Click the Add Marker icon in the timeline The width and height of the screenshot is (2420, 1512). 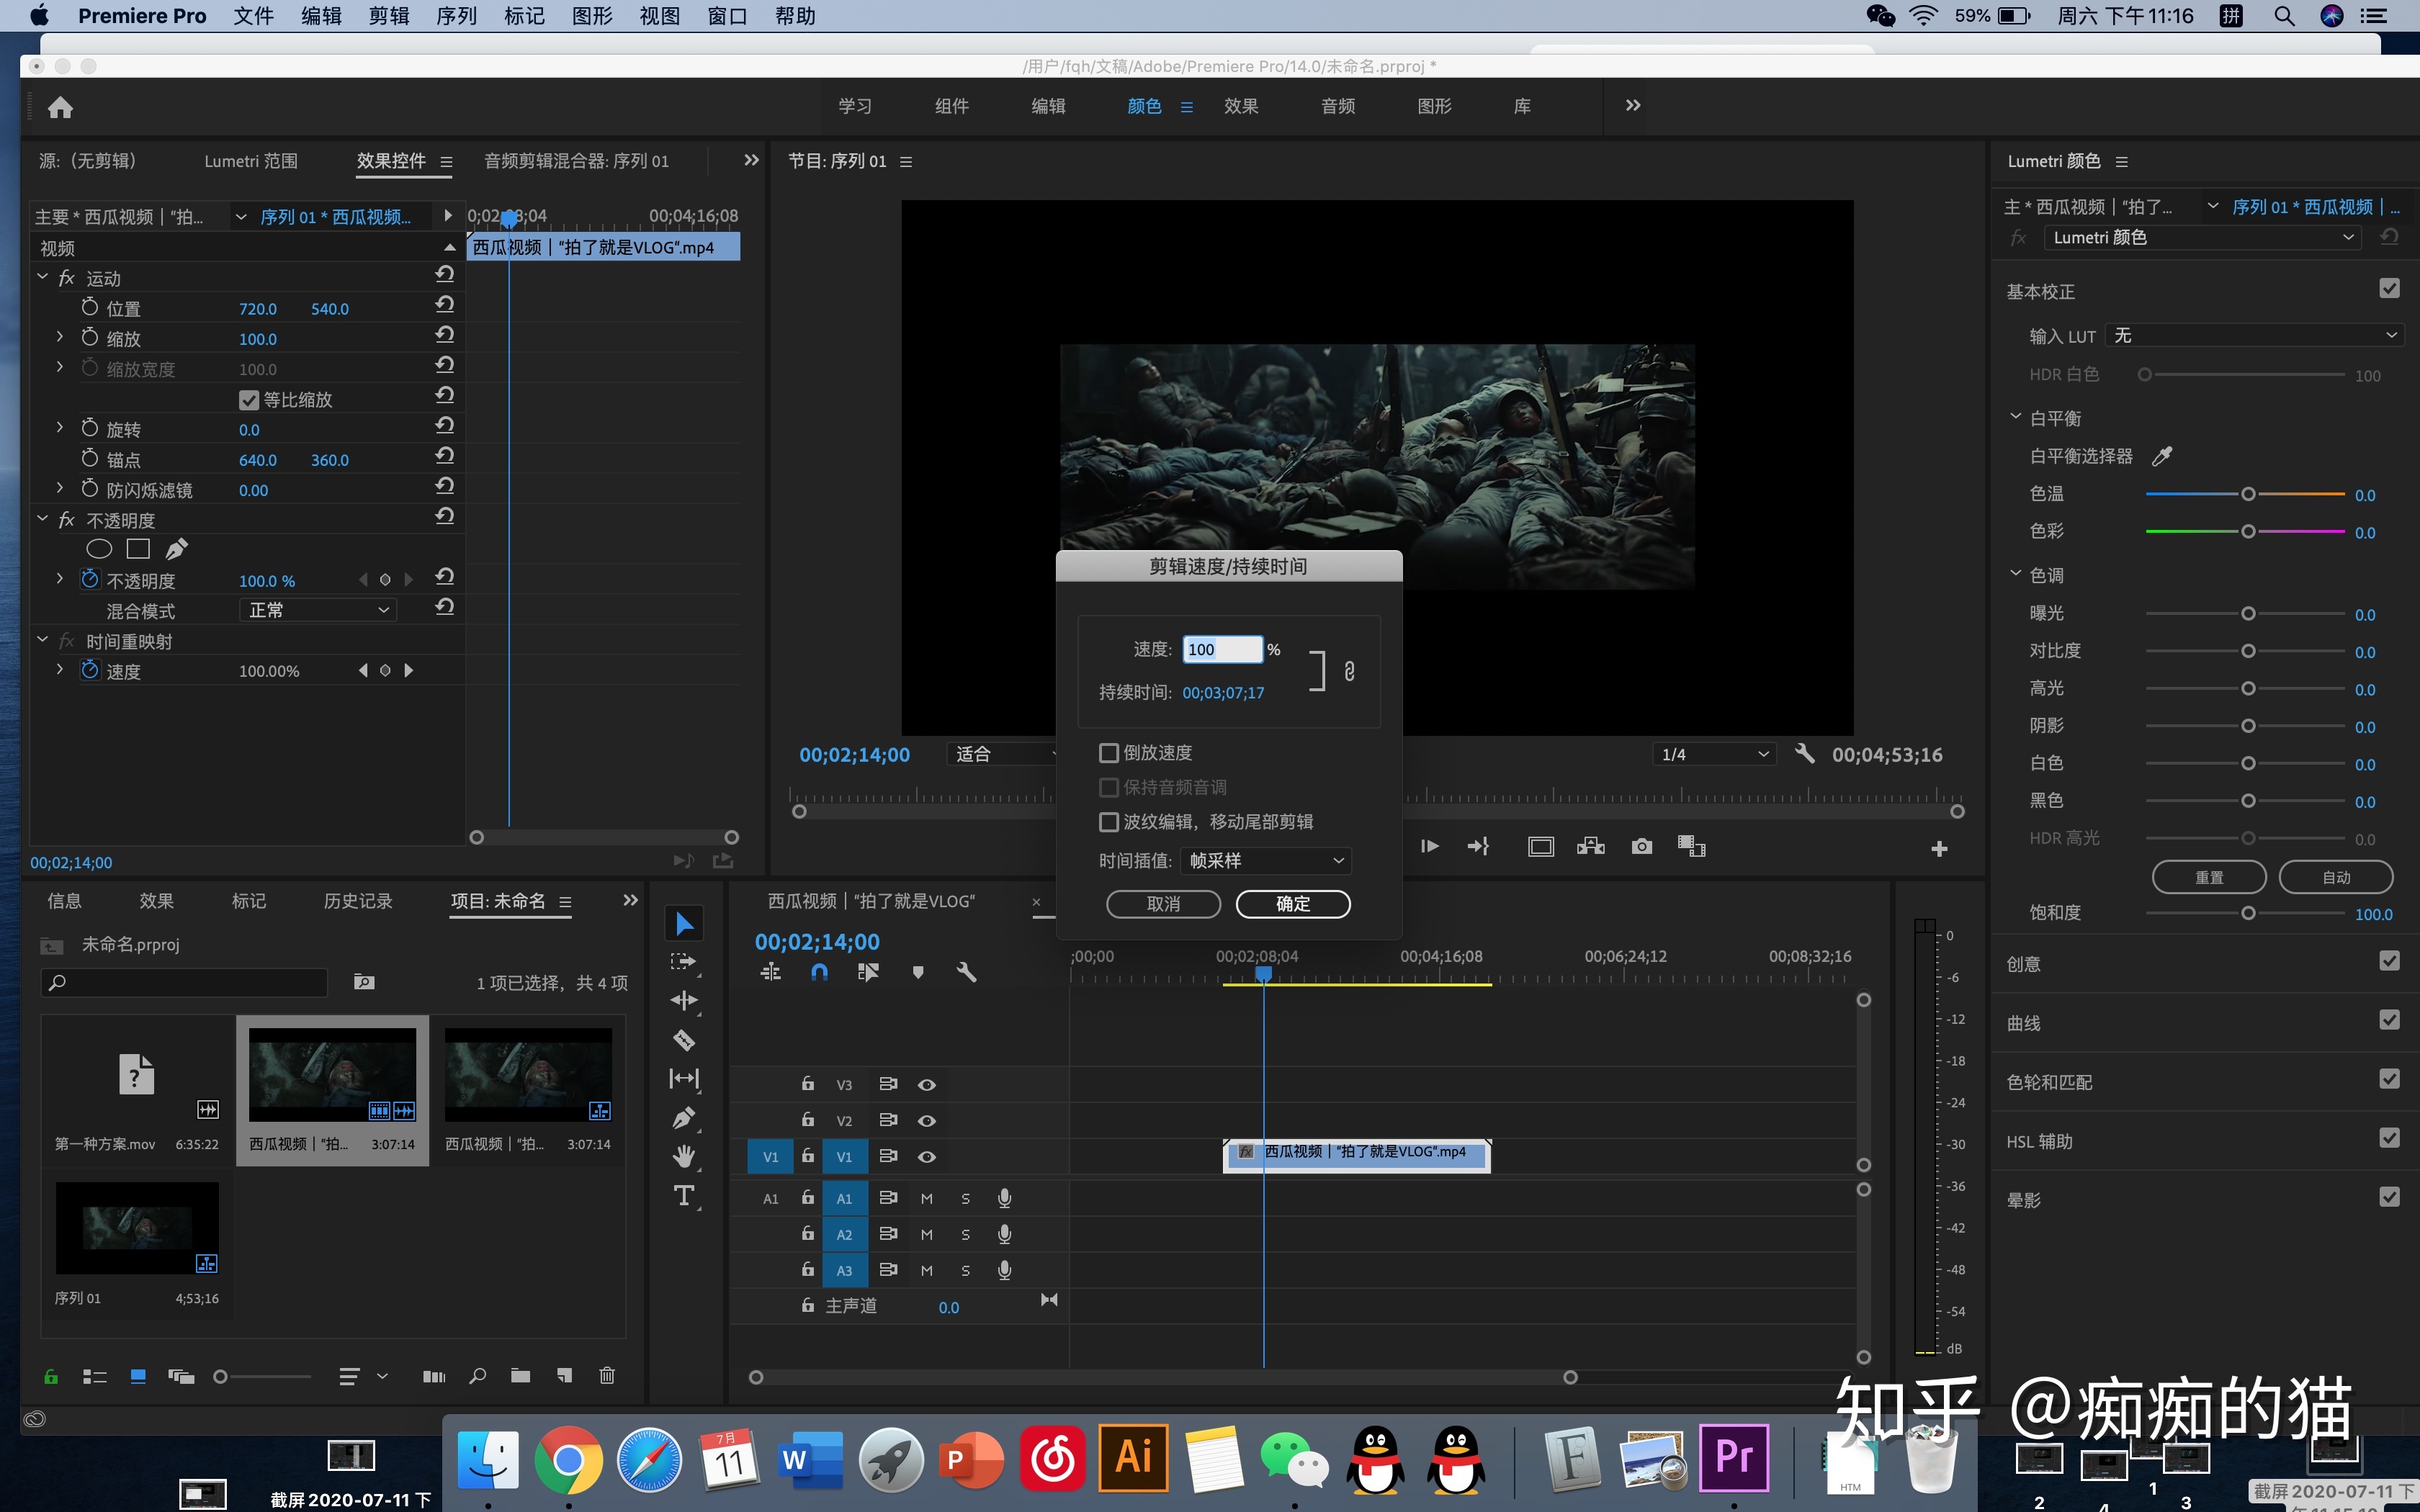click(918, 972)
